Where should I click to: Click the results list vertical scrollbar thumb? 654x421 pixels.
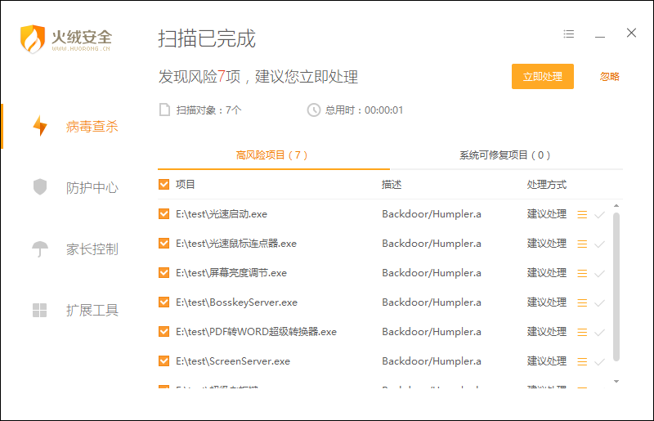[x=616, y=286]
